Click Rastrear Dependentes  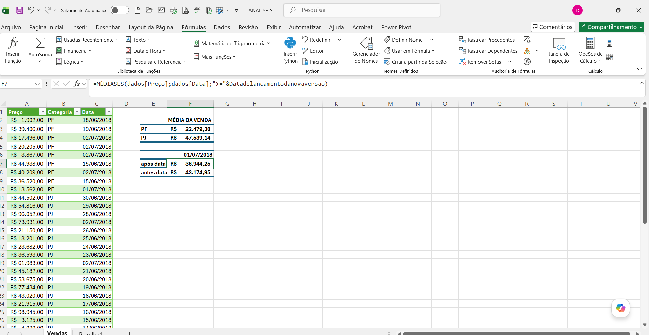[488, 51]
